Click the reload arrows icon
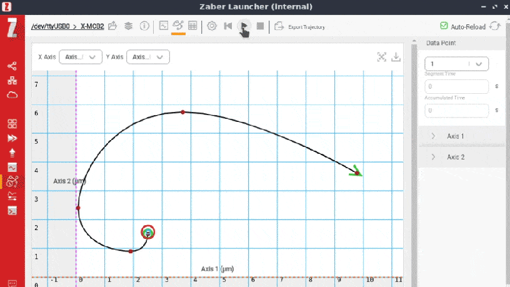Screen dimensions: 510x287 pos(495,26)
